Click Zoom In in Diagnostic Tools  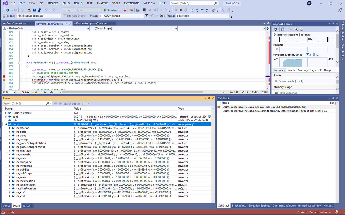[290, 29]
